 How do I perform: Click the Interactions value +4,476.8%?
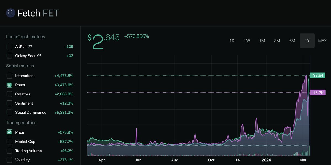64,76
